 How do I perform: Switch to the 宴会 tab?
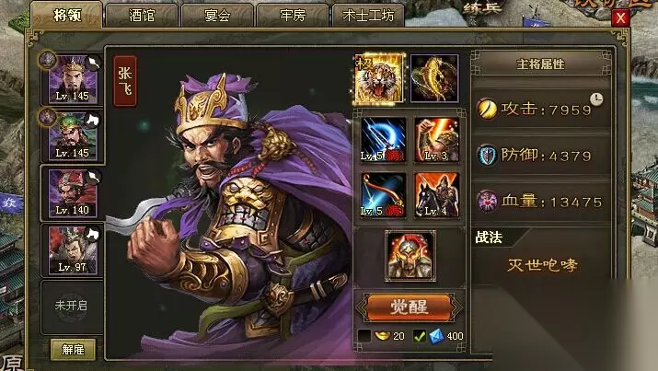[x=217, y=16]
